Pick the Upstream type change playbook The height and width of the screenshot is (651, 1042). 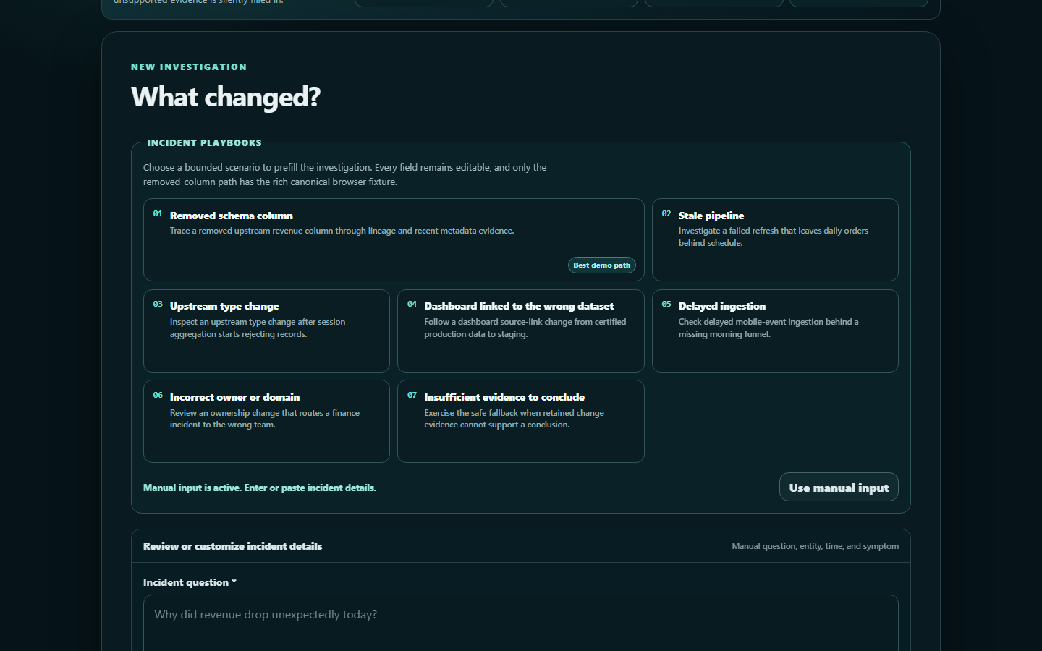(x=266, y=331)
